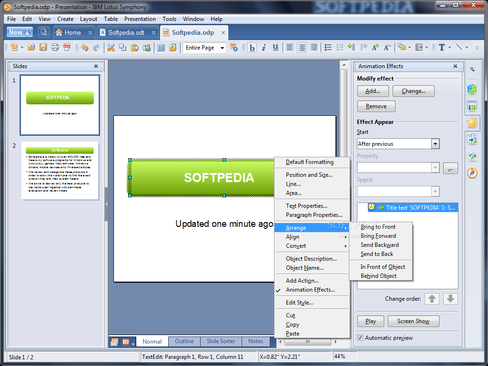
Task: Switch to the Outline view tab
Action: [184, 341]
